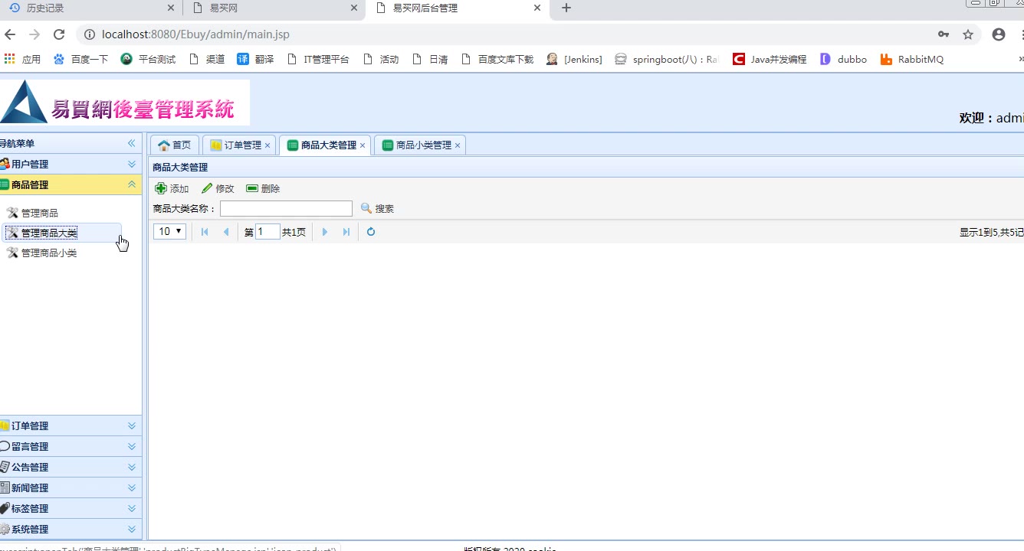The image size is (1024, 551).
Task: Click the 删除 delete button
Action: click(263, 188)
